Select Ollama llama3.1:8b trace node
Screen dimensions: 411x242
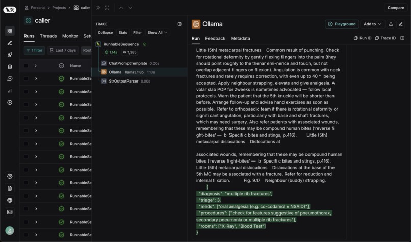click(x=139, y=72)
